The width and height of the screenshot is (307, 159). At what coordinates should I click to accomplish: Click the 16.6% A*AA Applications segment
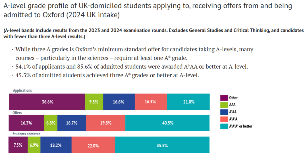pyautogui.click(x=119, y=102)
